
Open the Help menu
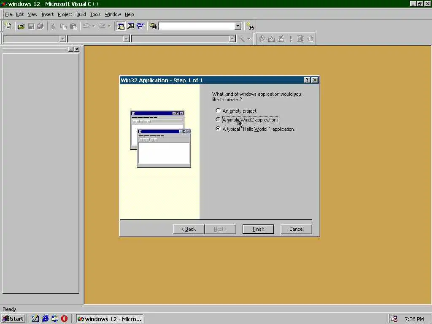129,14
